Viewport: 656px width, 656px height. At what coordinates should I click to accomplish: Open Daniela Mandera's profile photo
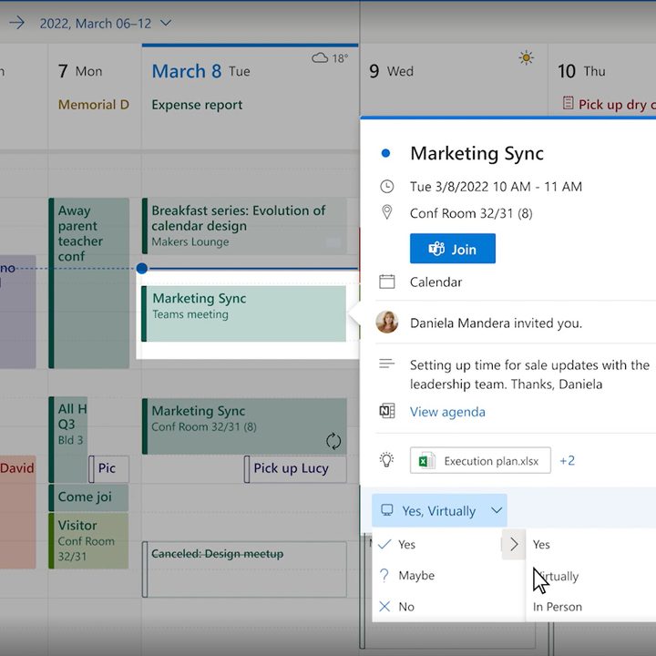point(387,323)
